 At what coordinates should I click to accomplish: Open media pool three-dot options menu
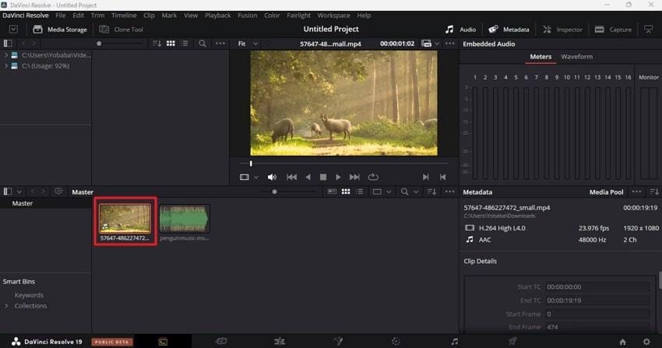[x=449, y=192]
